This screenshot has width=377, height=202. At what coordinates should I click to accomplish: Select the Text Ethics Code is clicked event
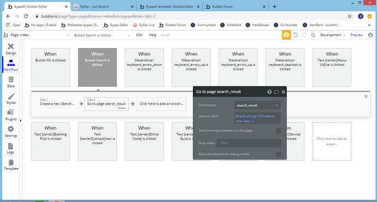[144, 142]
